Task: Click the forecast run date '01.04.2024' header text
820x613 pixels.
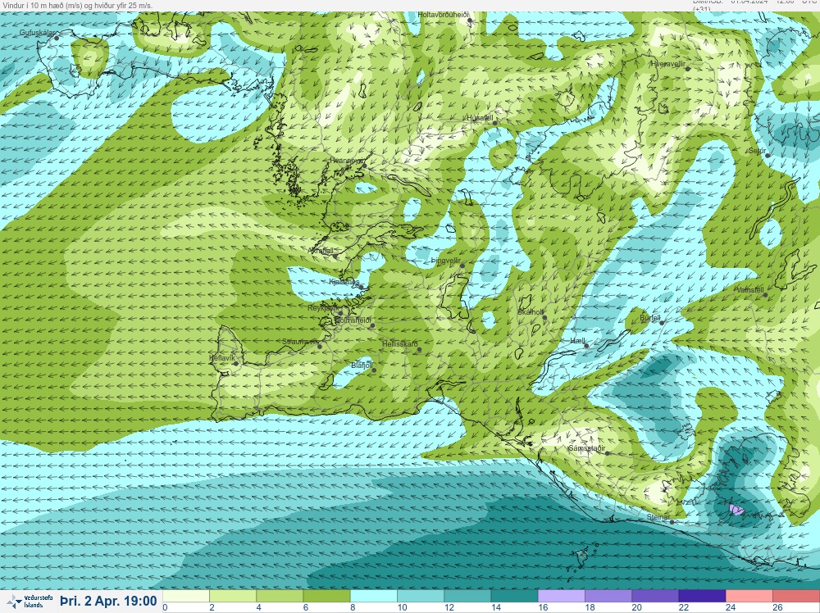Action: point(749,2)
